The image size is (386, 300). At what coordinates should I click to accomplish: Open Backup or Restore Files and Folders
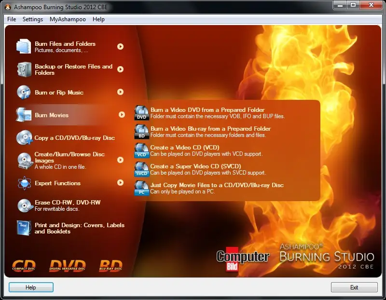click(x=74, y=69)
